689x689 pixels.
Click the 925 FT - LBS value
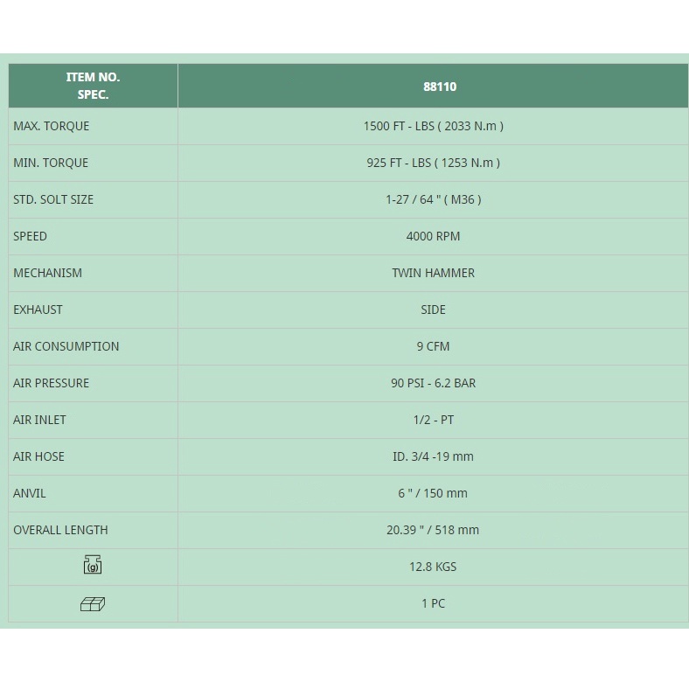(x=433, y=163)
